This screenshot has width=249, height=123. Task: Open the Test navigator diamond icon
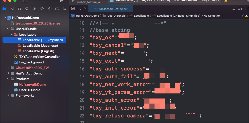tap(42, 9)
